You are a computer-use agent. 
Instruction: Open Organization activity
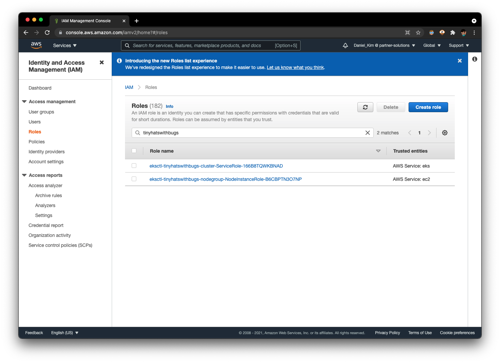tap(50, 235)
